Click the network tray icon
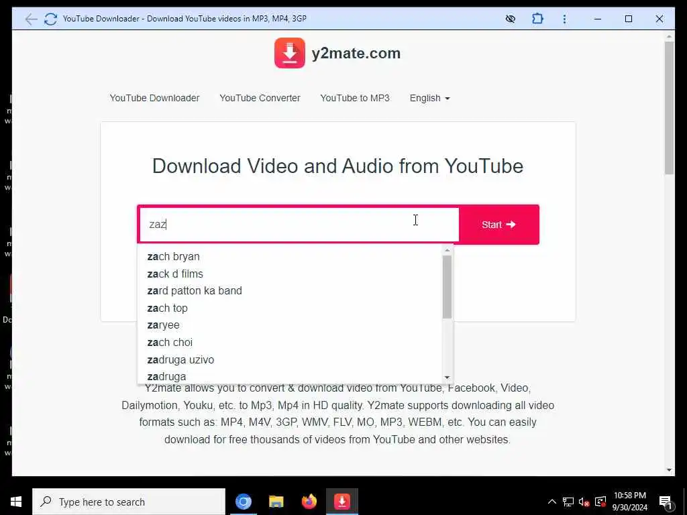Image resolution: width=687 pixels, height=515 pixels. [568, 502]
